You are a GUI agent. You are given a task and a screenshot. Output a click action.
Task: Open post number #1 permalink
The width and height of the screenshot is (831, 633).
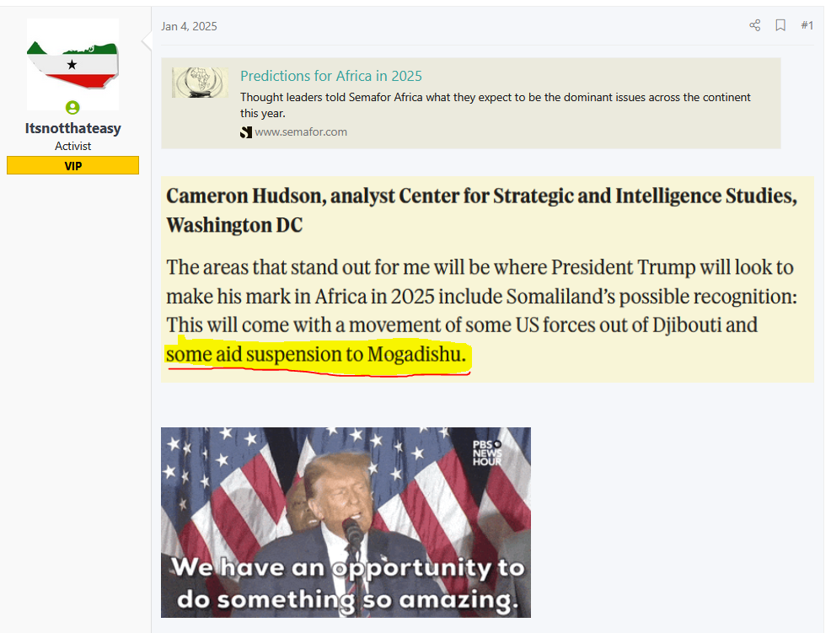[807, 25]
